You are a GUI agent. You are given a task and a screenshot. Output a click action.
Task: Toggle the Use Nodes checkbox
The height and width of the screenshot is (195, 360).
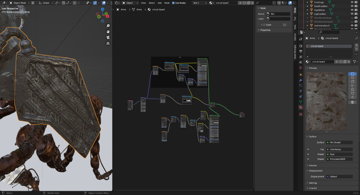pyautogui.click(x=173, y=3)
